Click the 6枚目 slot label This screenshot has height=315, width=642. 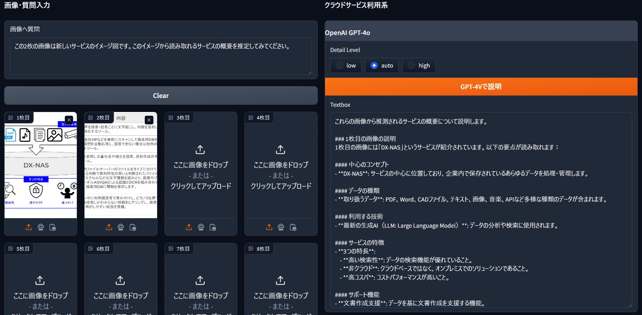(x=99, y=249)
